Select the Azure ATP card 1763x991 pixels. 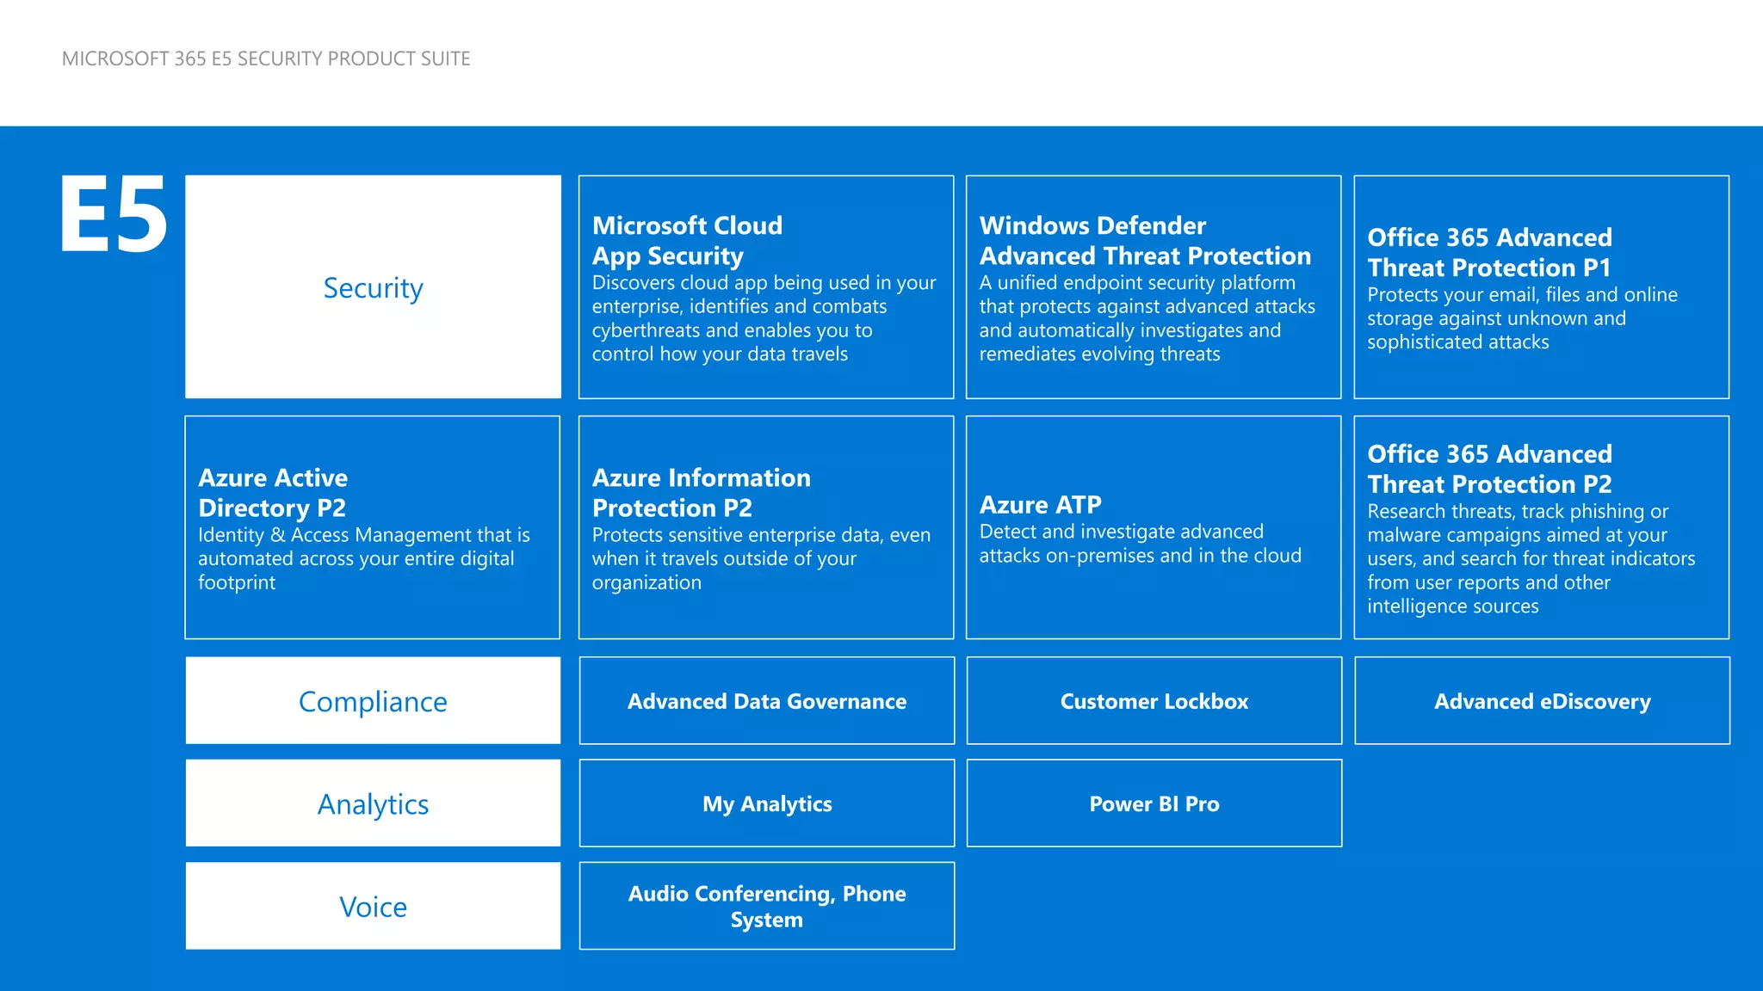pyautogui.click(x=1154, y=527)
